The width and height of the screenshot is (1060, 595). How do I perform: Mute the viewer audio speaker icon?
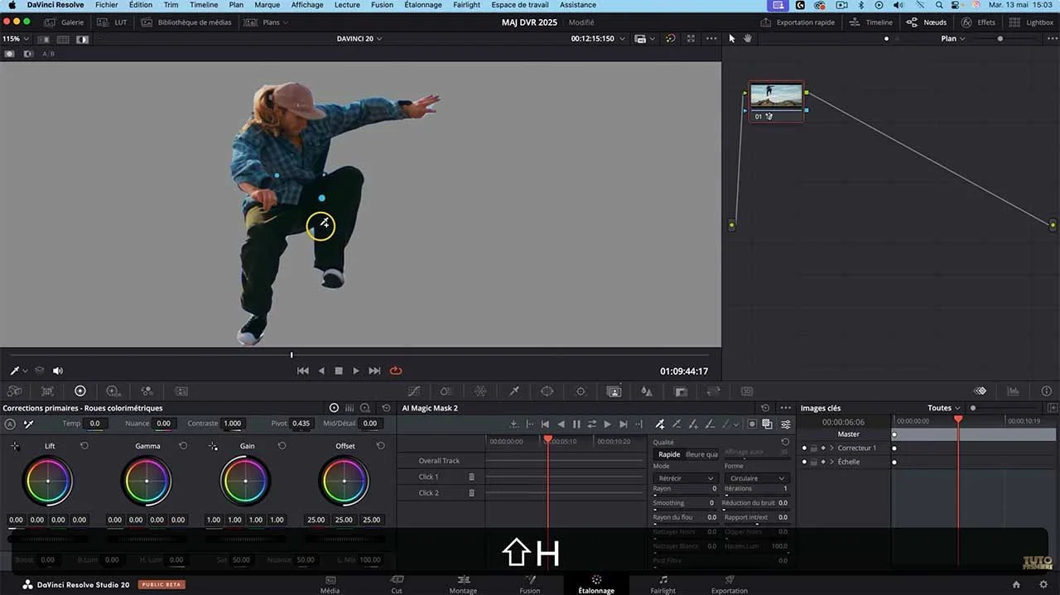point(58,371)
